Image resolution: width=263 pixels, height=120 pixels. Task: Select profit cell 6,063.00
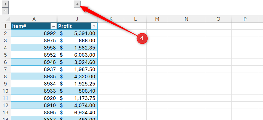coord(77,55)
